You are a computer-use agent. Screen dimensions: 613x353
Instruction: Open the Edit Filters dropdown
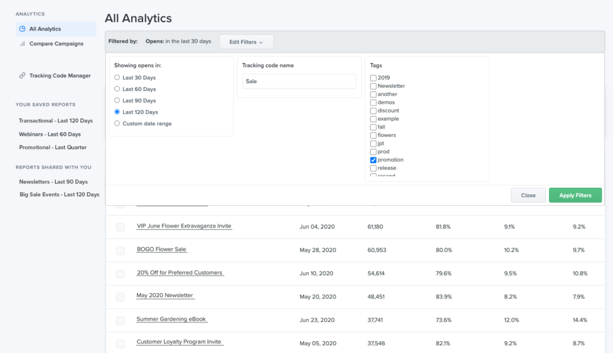246,41
